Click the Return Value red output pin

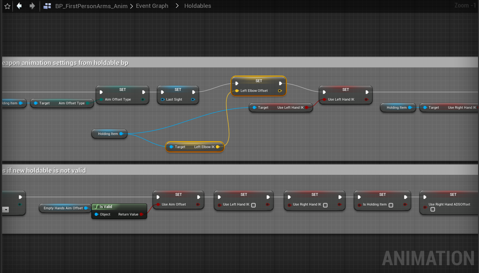[142, 214]
